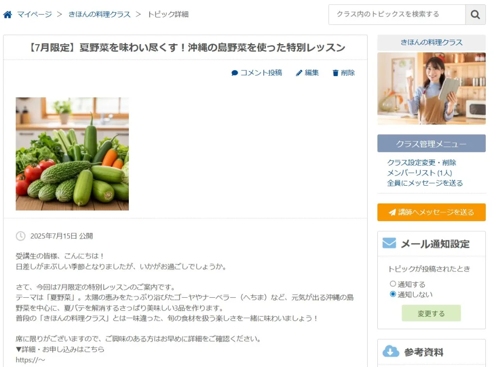Screen dimensions: 496x367
Task: Click the paper plane message icon
Action: [392, 212]
